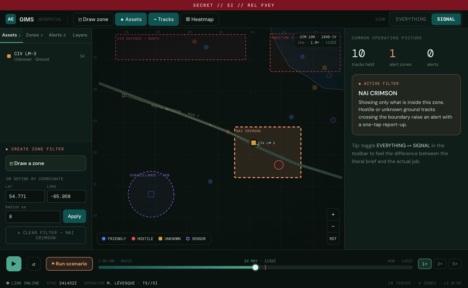This screenshot has height=288, width=468.
Task: Click the AE logo badge
Action: click(x=11, y=19)
